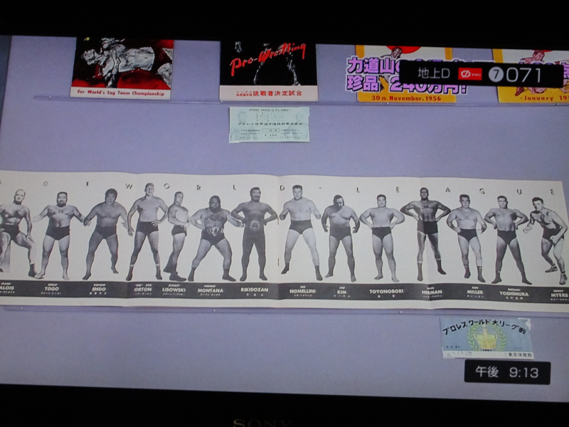569x427 pixels.
Task: Click 'For World's Tag Team Championship' caption
Action: (x=121, y=93)
